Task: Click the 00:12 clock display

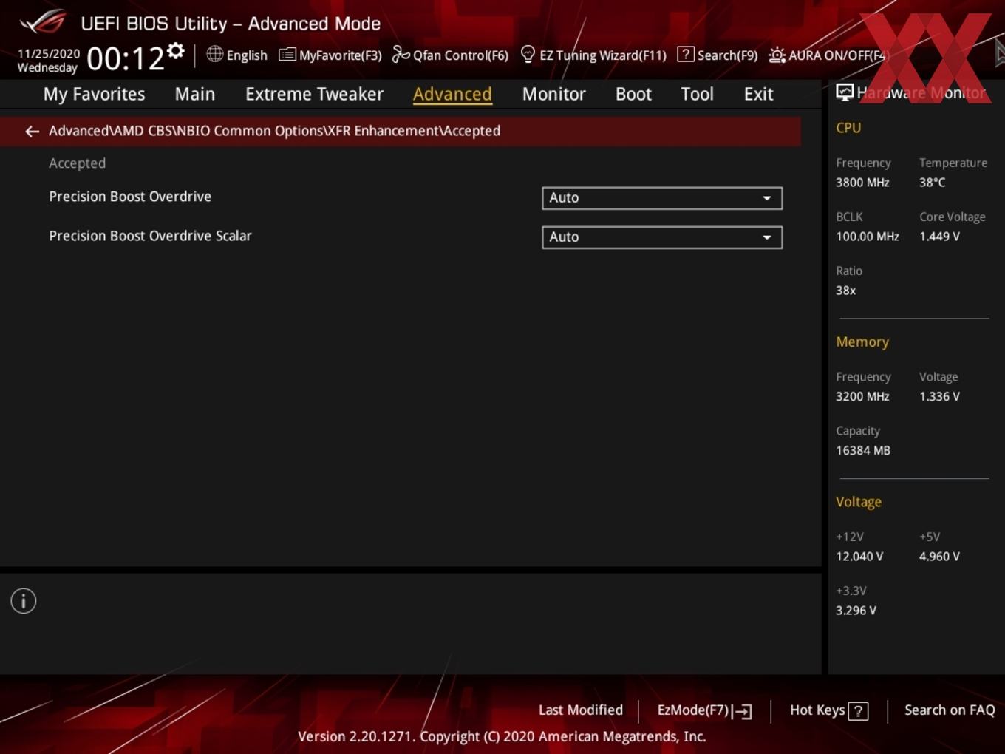Action: 126,58
